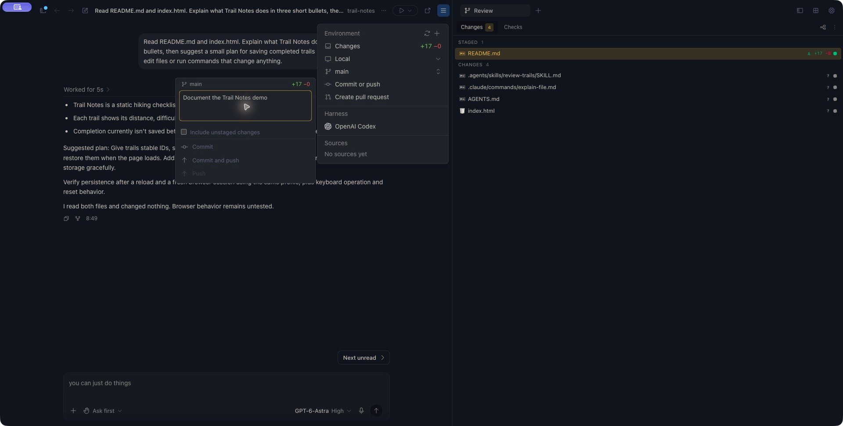Open the Ask first permission dropdown
843x426 pixels.
point(103,411)
